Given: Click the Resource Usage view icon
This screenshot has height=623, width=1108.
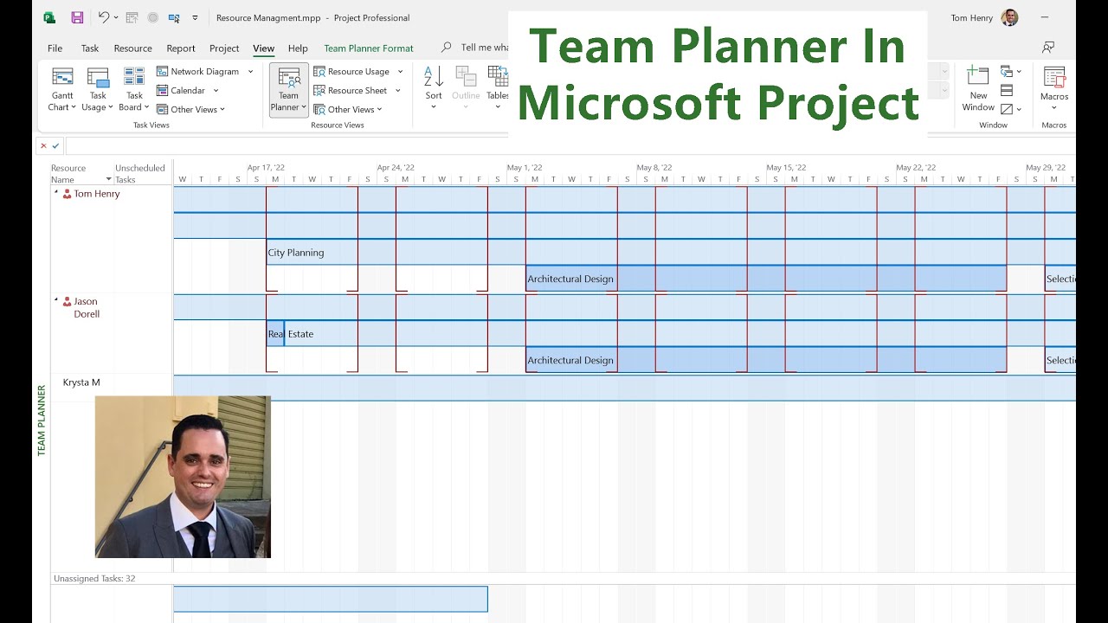Looking at the screenshot, I should pos(319,72).
